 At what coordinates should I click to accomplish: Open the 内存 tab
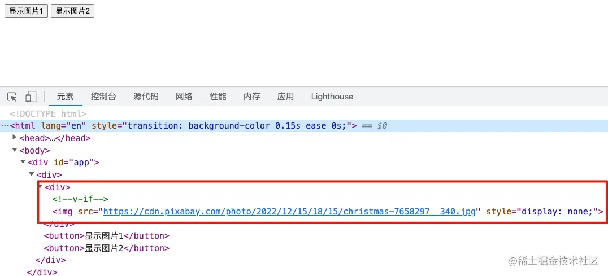pos(252,97)
